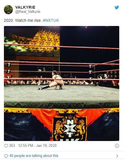
Task: Click the NXT UK crest on the ring apron
Action: [x=70, y=128]
